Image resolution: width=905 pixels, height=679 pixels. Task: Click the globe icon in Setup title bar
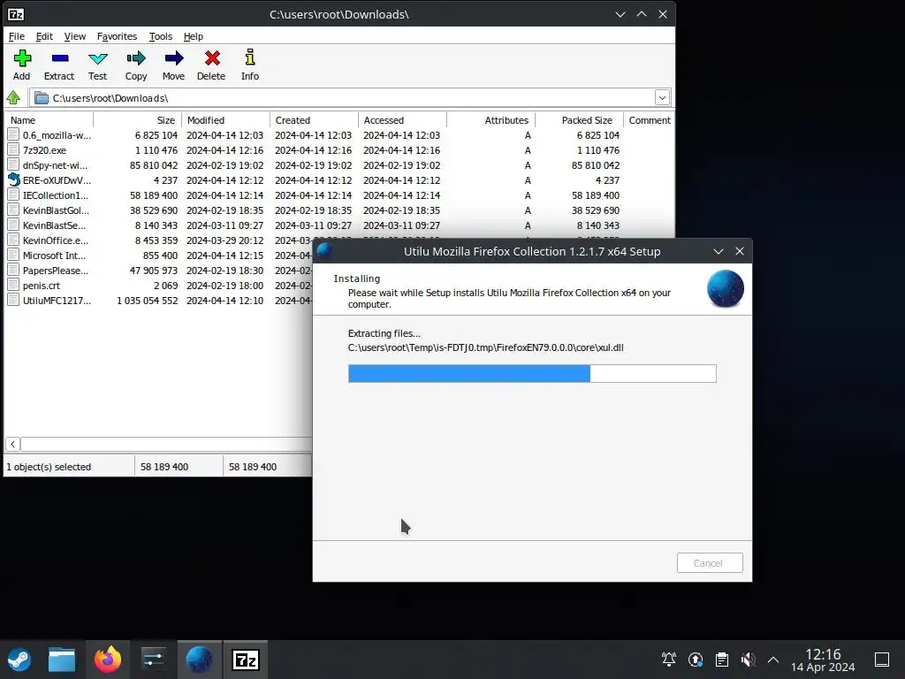[x=325, y=251]
